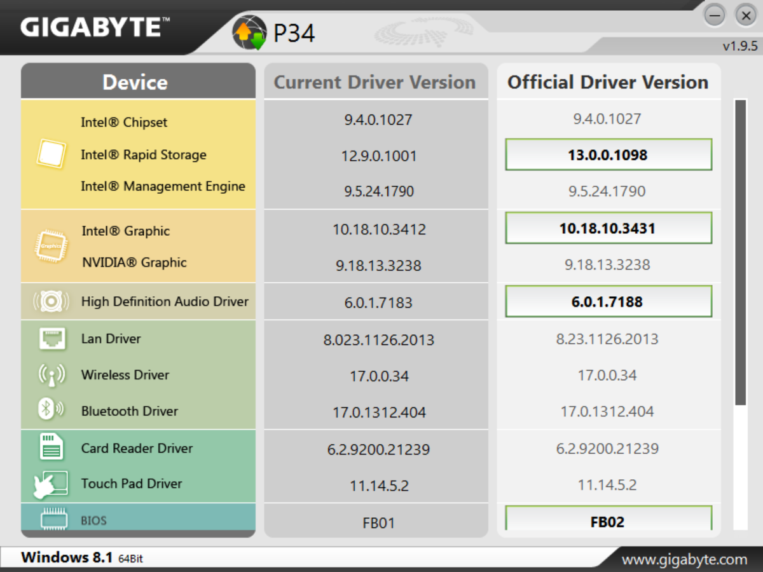
Task: Click the Card Reader SD card icon
Action: click(x=52, y=447)
